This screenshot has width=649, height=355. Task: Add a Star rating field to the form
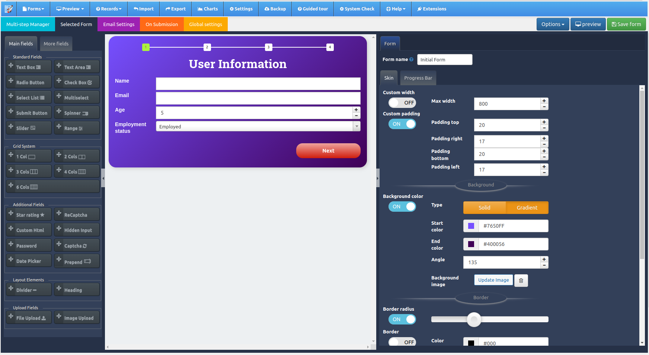[x=29, y=214]
